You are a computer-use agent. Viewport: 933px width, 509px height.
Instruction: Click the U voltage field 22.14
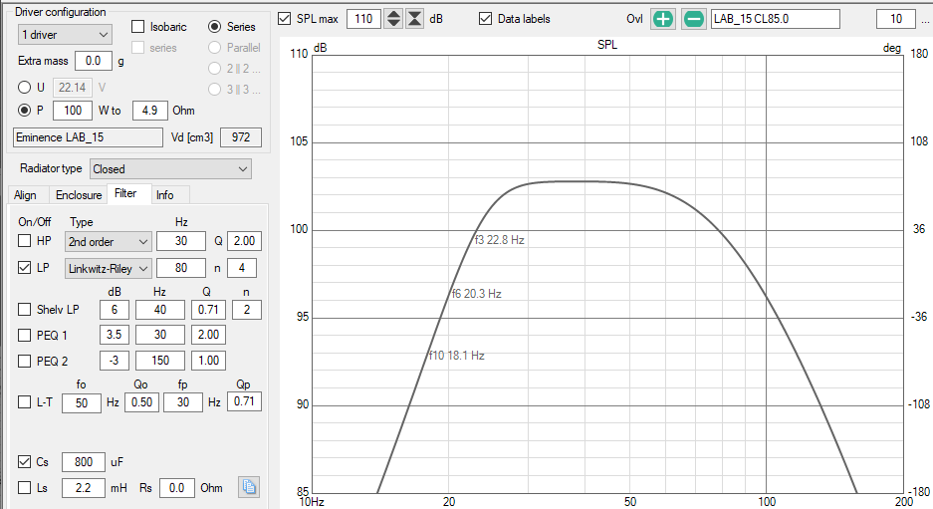pos(73,88)
